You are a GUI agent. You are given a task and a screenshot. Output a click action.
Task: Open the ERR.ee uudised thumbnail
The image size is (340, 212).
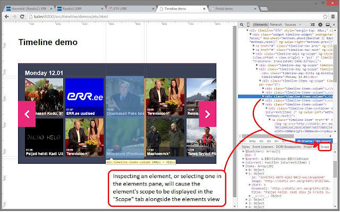[84, 98]
